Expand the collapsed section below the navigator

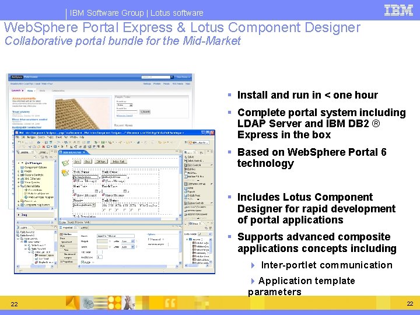point(19,215)
